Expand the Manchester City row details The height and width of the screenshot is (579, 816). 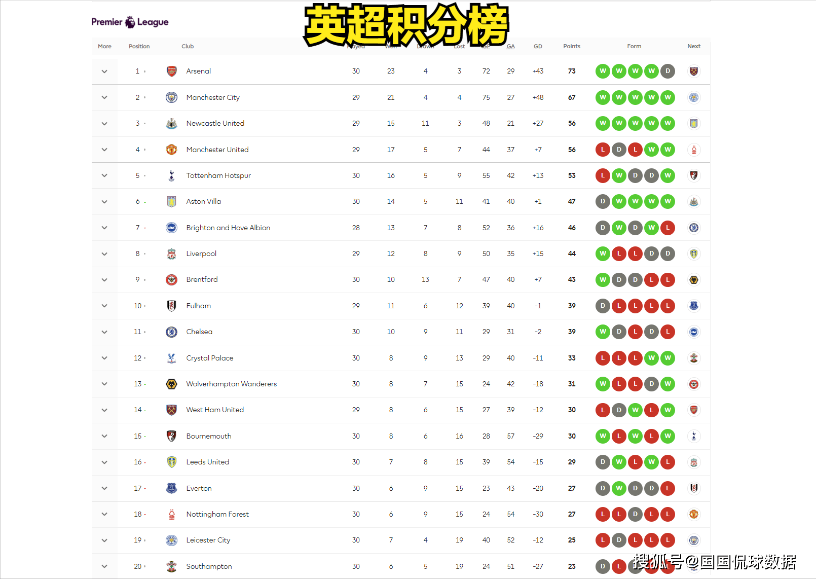coord(104,97)
